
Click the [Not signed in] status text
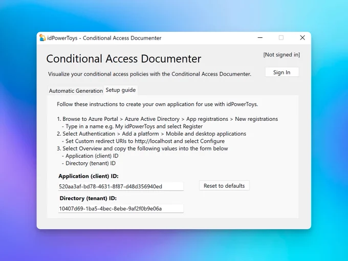click(281, 55)
